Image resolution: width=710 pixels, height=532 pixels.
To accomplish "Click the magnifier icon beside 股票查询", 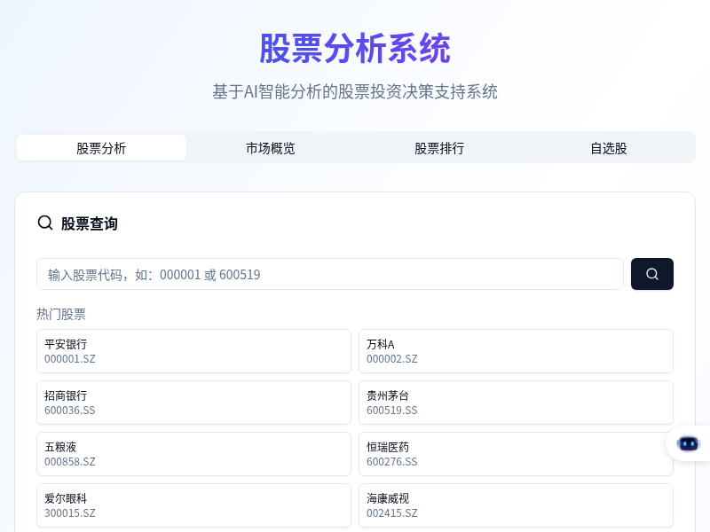I will pos(45,223).
